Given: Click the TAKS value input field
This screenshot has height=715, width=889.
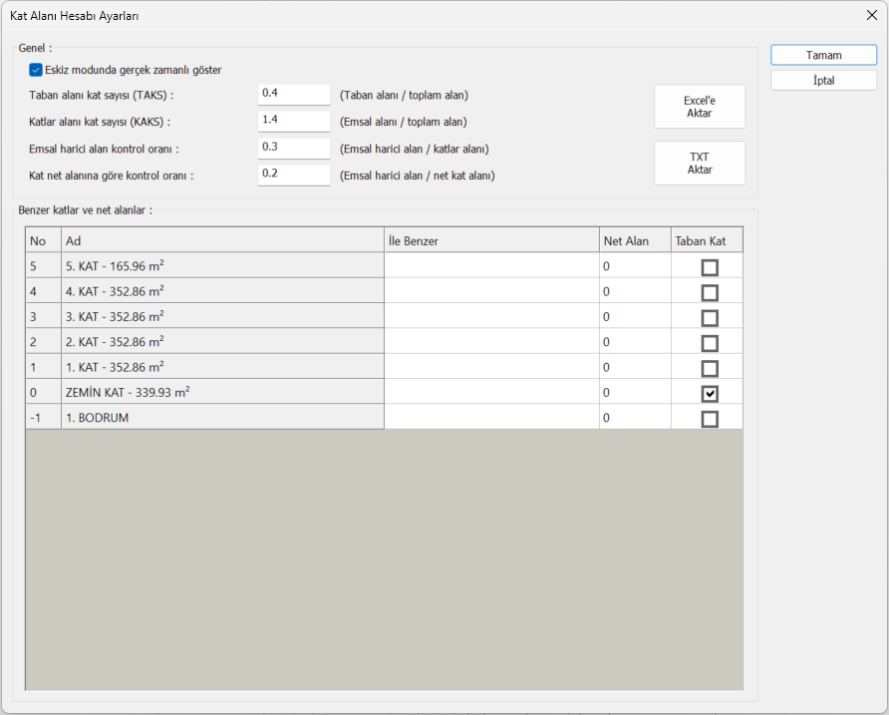Looking at the screenshot, I should click(x=293, y=94).
